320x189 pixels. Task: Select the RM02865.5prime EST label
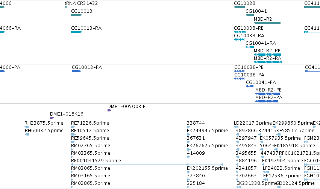click(90, 183)
